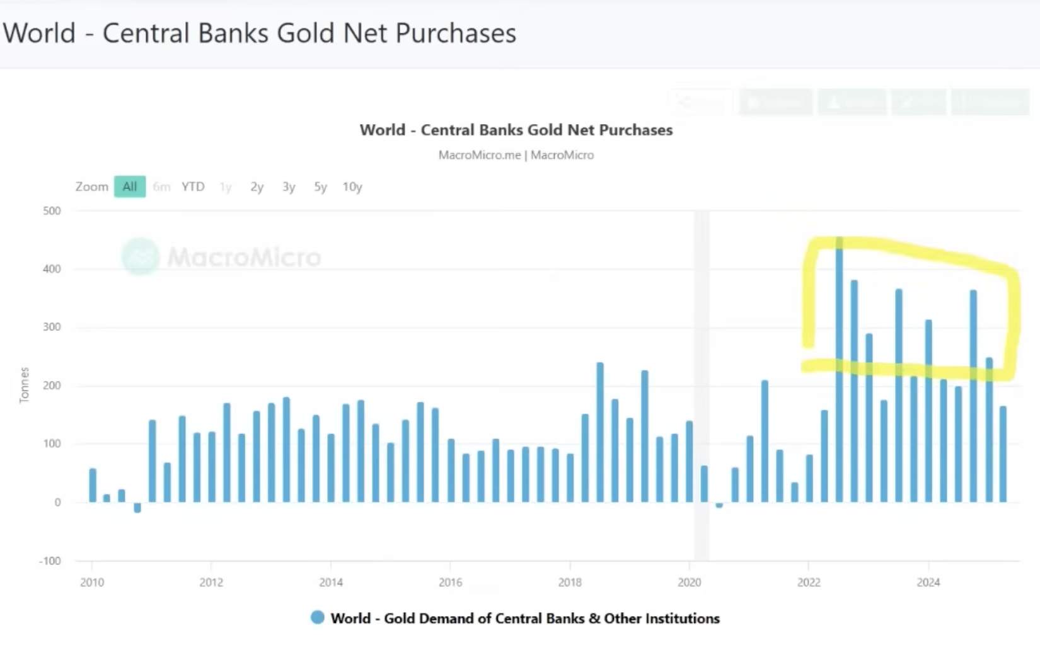The height and width of the screenshot is (645, 1040).
Task: Switch zoom range to YTD
Action: (x=193, y=186)
